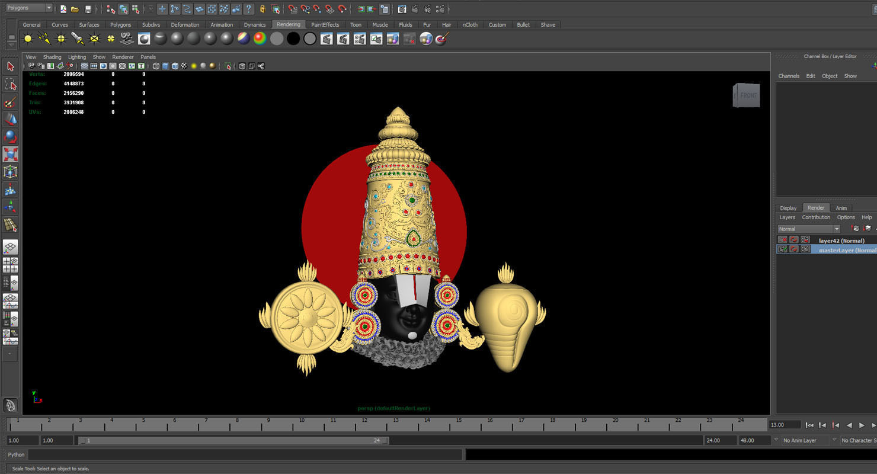Click the question mark help icon
This screenshot has height=474, width=877.
tap(249, 9)
